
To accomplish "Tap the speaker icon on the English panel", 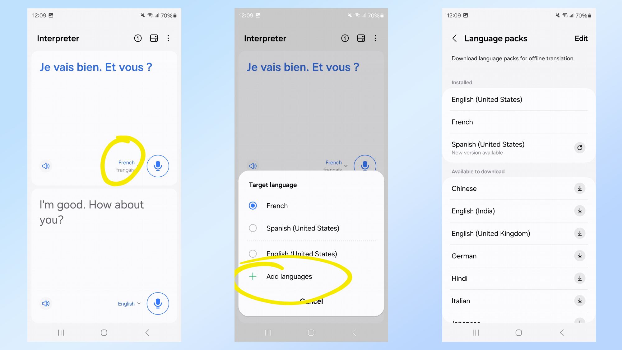I will tap(46, 303).
